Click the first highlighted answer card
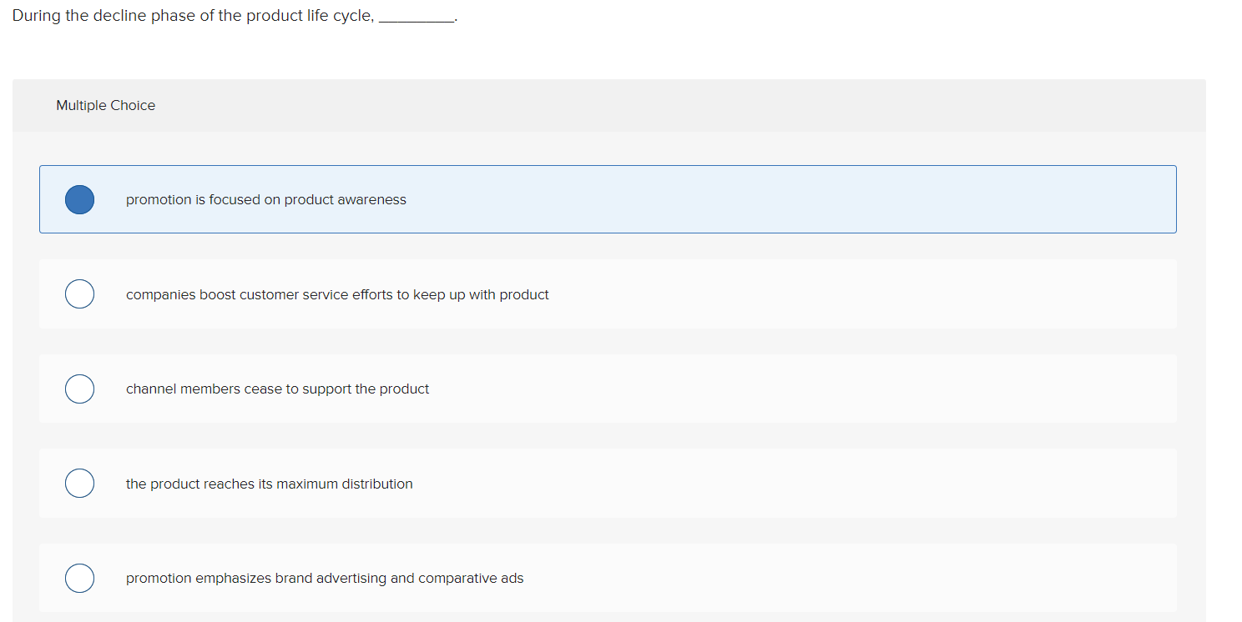This screenshot has width=1242, height=622. (x=608, y=199)
